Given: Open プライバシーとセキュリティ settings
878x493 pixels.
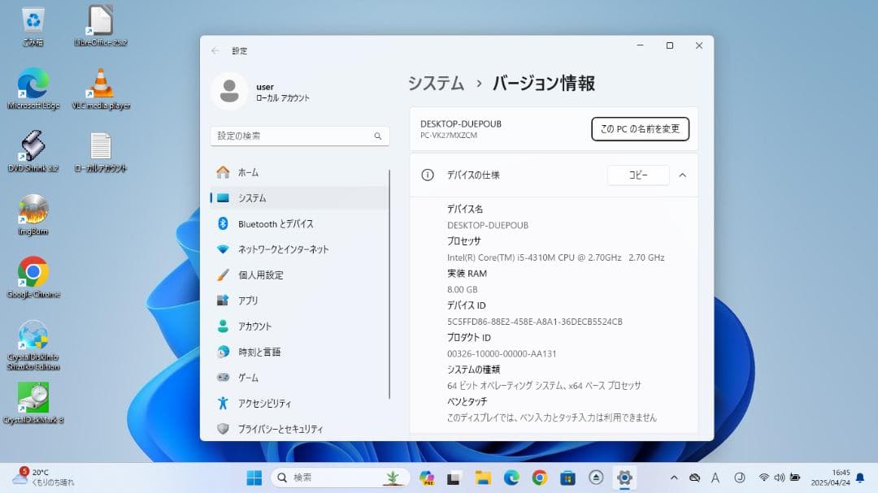Looking at the screenshot, I should (299, 429).
